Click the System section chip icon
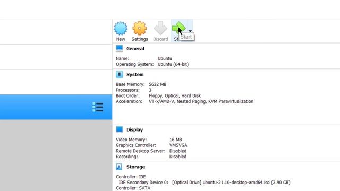340x191 pixels. point(119,74)
